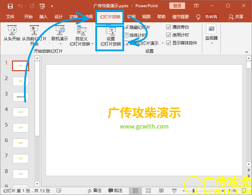The width and height of the screenshot is (252, 195).
Task: Switch to Normal view icon
Action: click(x=135, y=191)
